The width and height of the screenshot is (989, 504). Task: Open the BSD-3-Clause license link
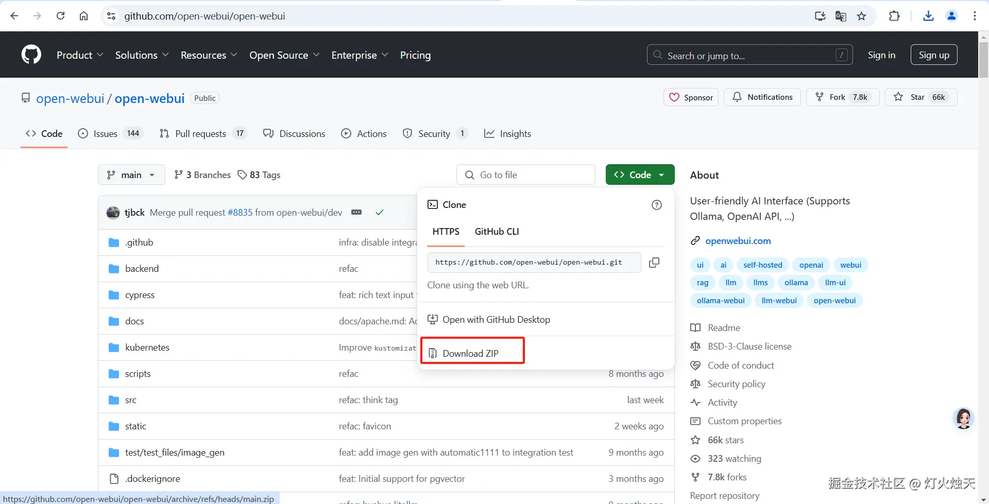coord(749,346)
